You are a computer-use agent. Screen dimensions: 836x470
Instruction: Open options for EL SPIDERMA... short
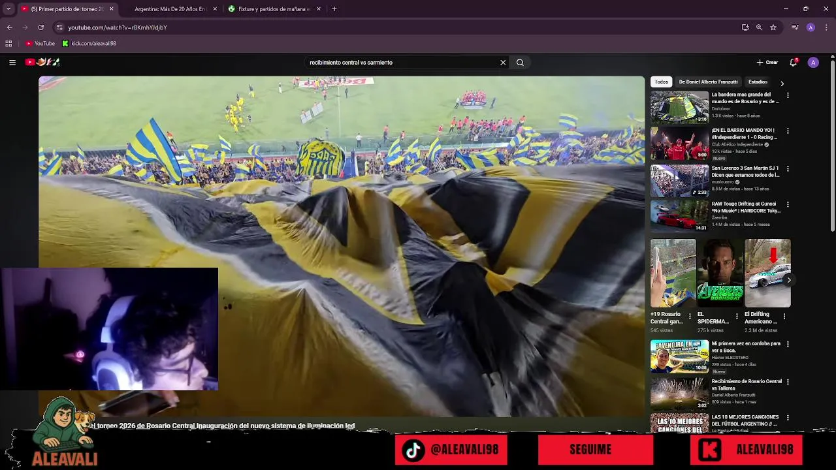(737, 316)
